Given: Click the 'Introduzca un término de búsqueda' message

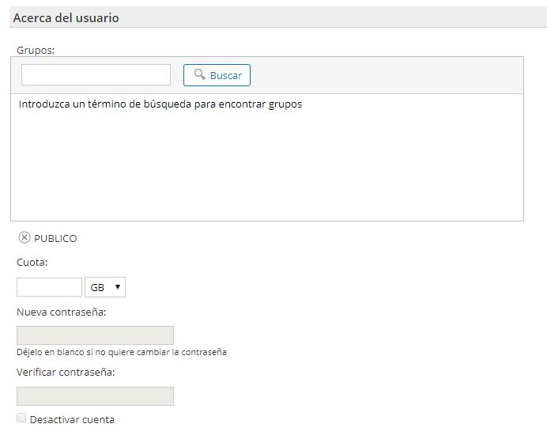Looking at the screenshot, I should coord(160,104).
